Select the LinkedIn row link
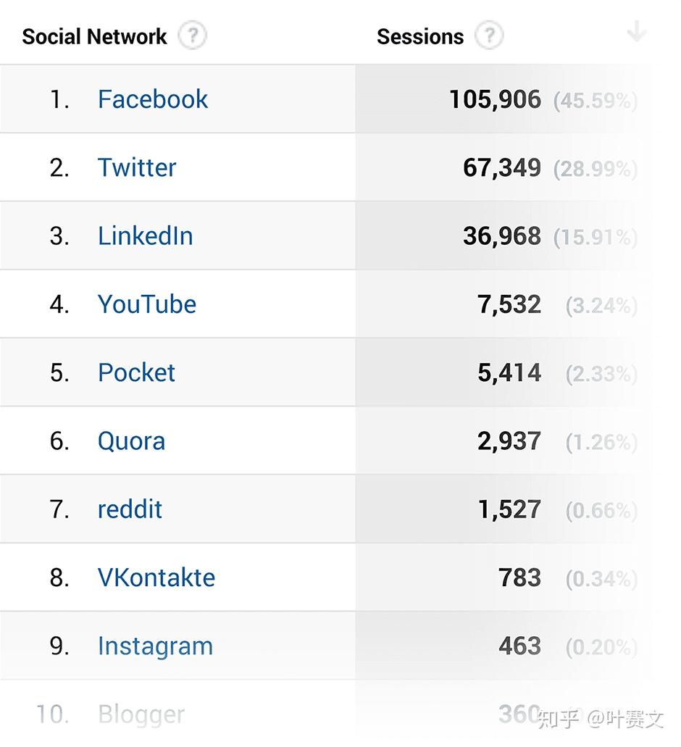 point(145,236)
